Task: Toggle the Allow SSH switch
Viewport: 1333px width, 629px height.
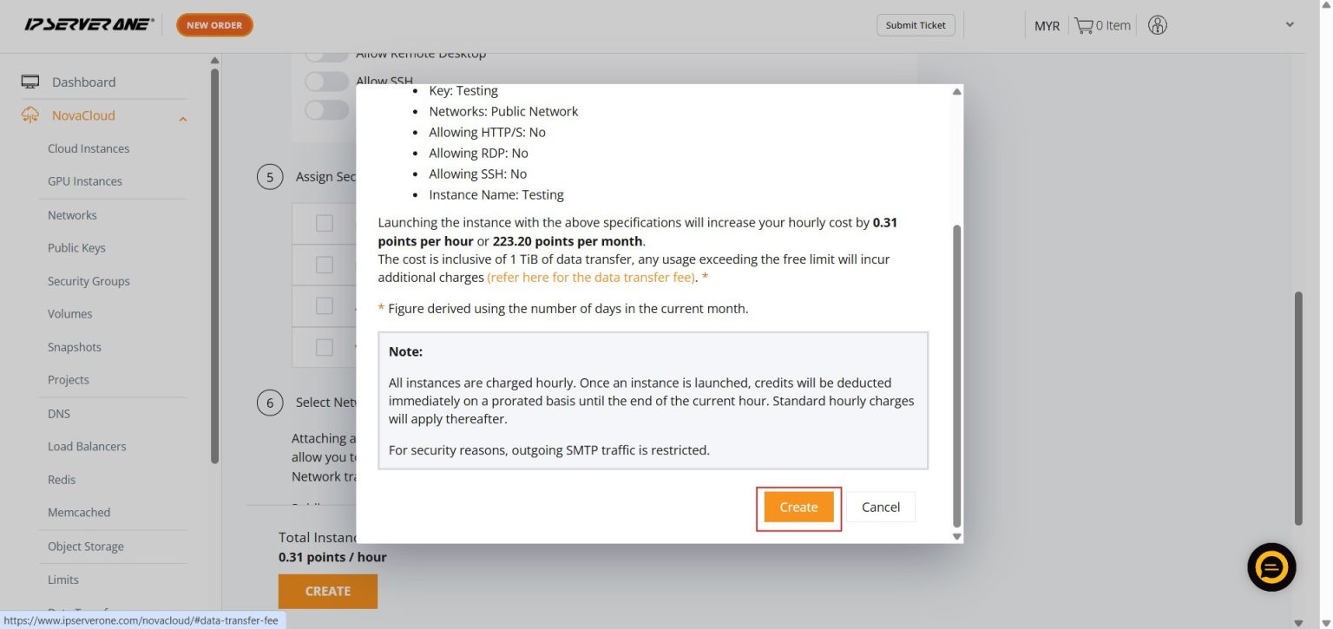Action: click(x=325, y=81)
